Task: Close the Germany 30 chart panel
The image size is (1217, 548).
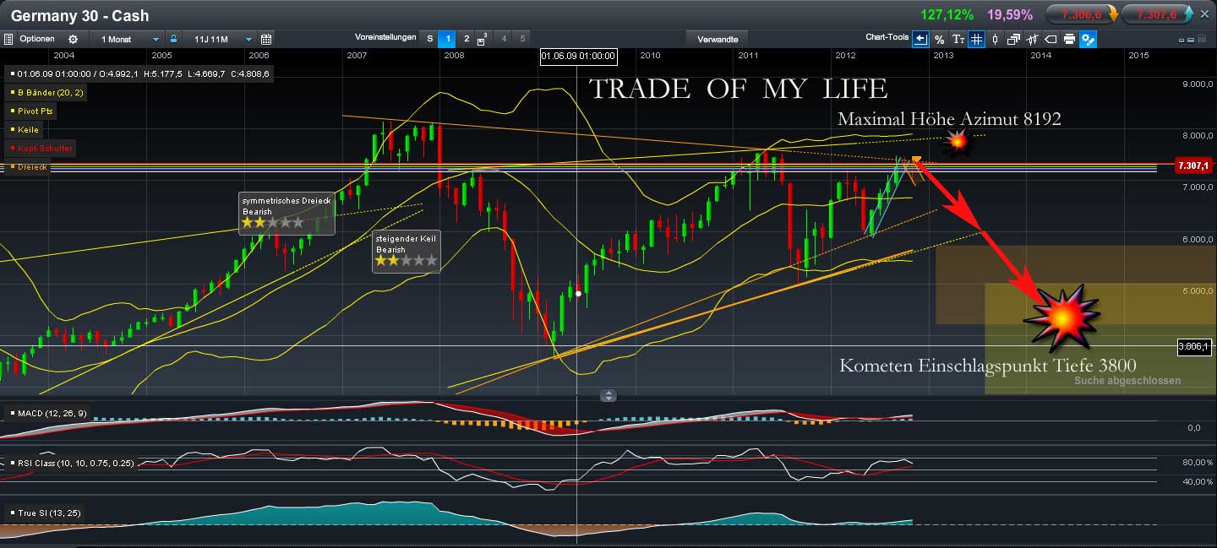Action: click(1203, 14)
